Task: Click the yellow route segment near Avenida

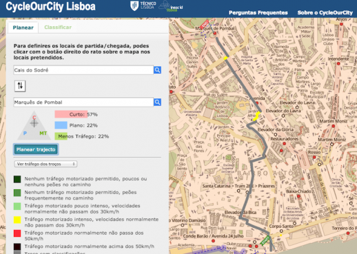Action: pos(256,116)
